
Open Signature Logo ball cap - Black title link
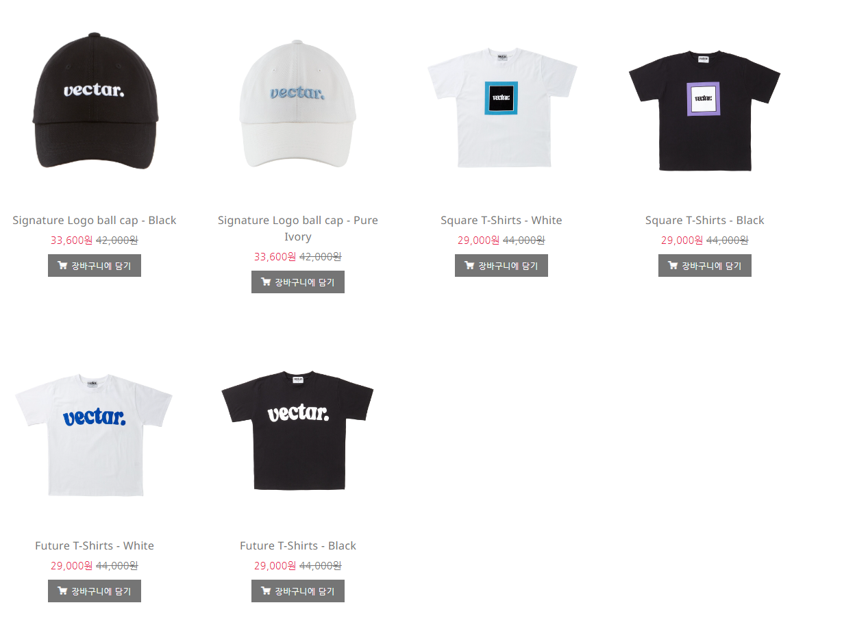(x=95, y=220)
